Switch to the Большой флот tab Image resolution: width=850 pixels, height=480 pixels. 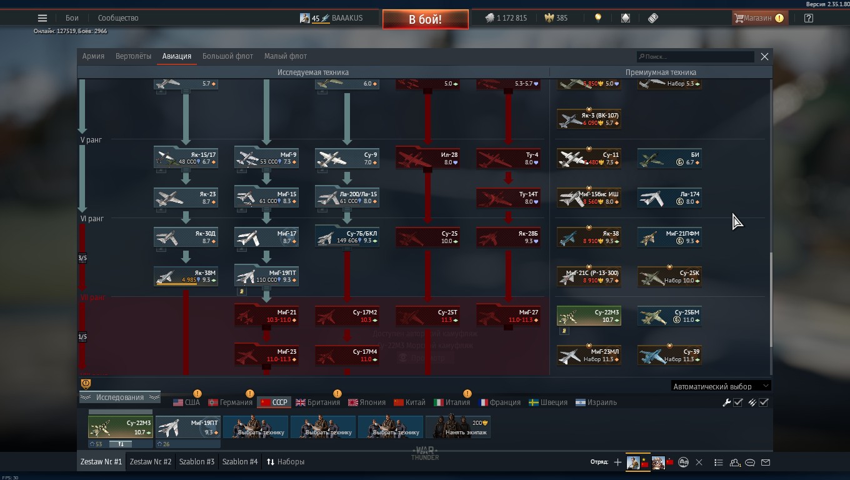(x=227, y=56)
